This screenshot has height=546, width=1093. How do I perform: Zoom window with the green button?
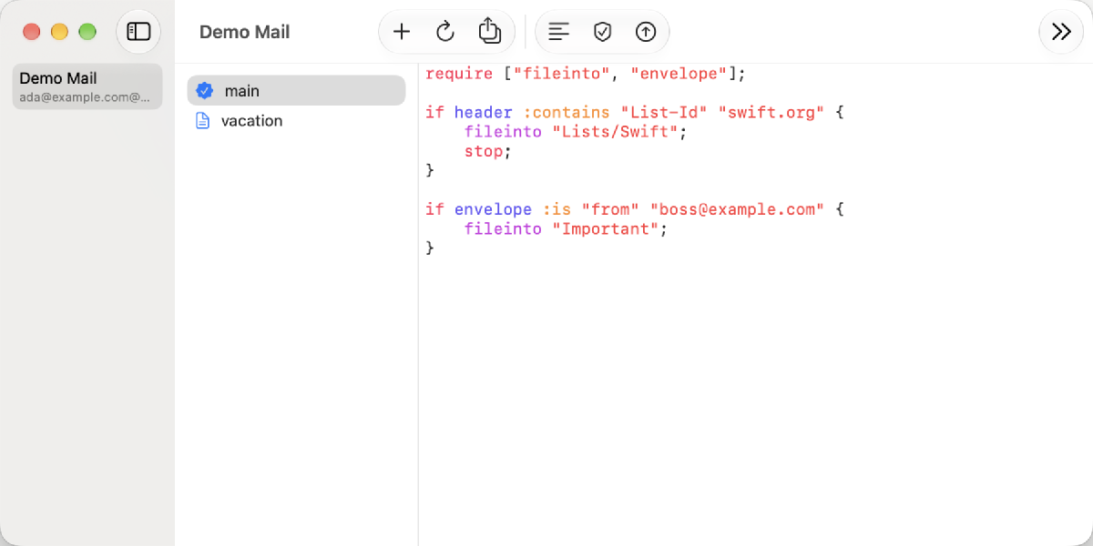87,32
